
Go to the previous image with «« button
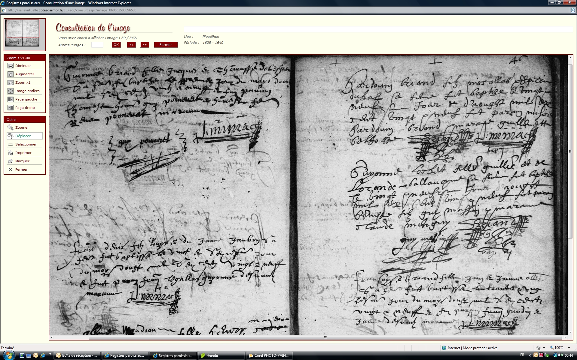131,45
